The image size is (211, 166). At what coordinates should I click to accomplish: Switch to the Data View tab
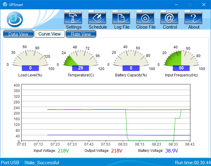pyautogui.click(x=18, y=34)
